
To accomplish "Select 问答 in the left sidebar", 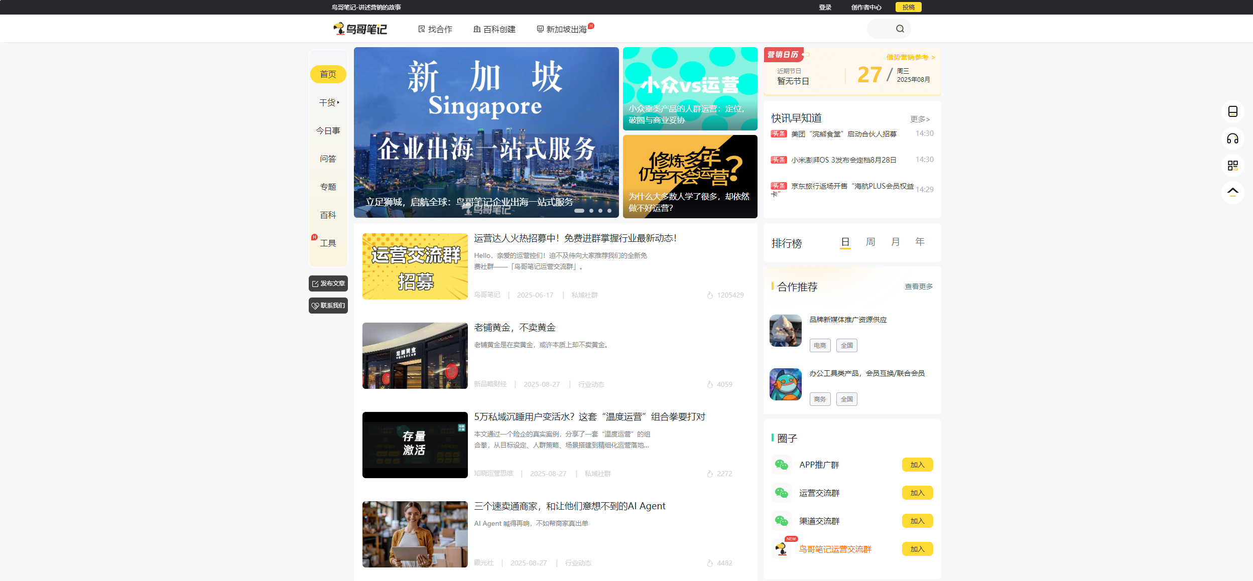I will coord(328,159).
